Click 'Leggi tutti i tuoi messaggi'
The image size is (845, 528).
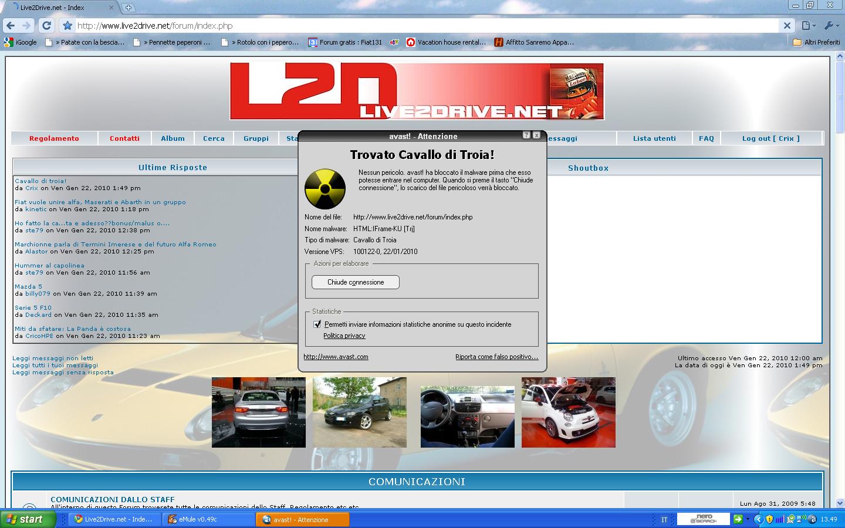(55, 365)
